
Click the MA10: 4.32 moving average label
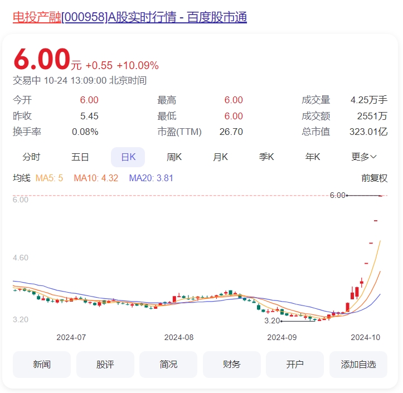tap(96, 178)
